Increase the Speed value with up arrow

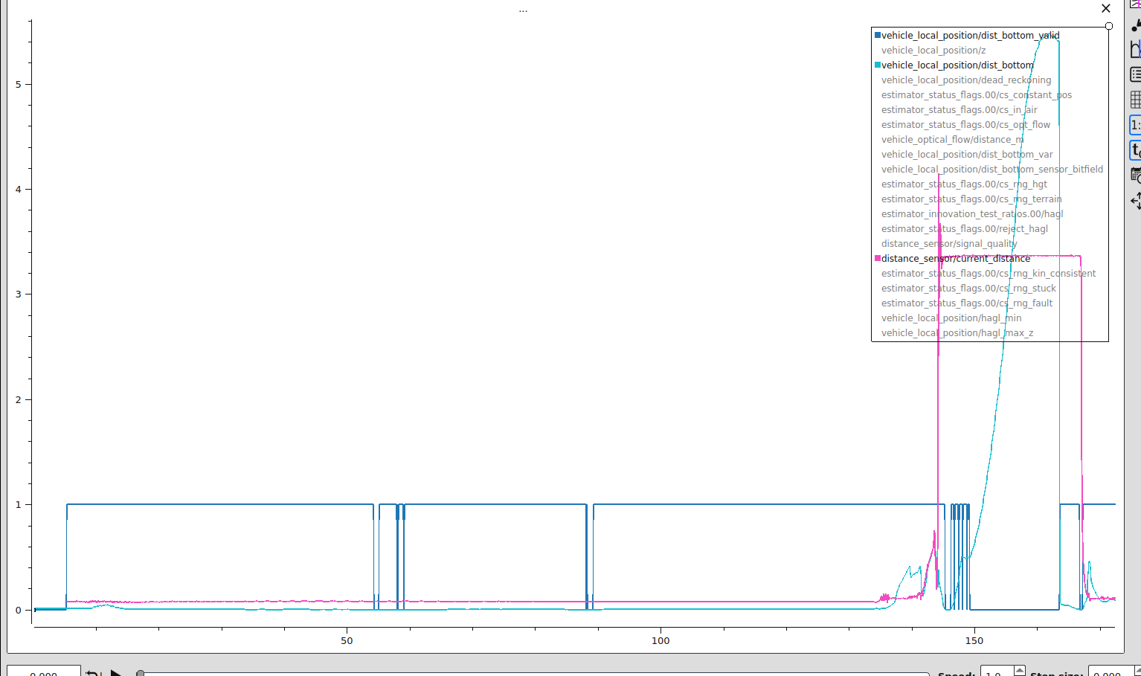(x=1020, y=669)
